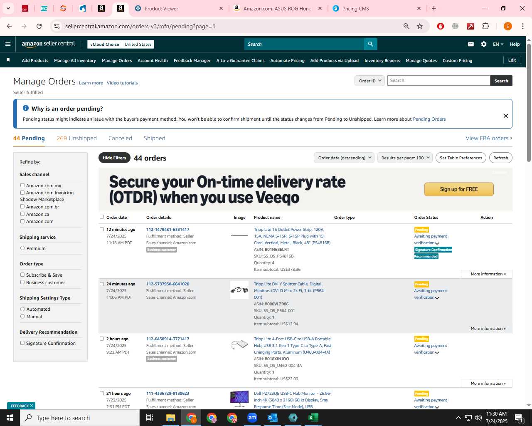Open the tab search chevron in Chrome

tap(8, 8)
